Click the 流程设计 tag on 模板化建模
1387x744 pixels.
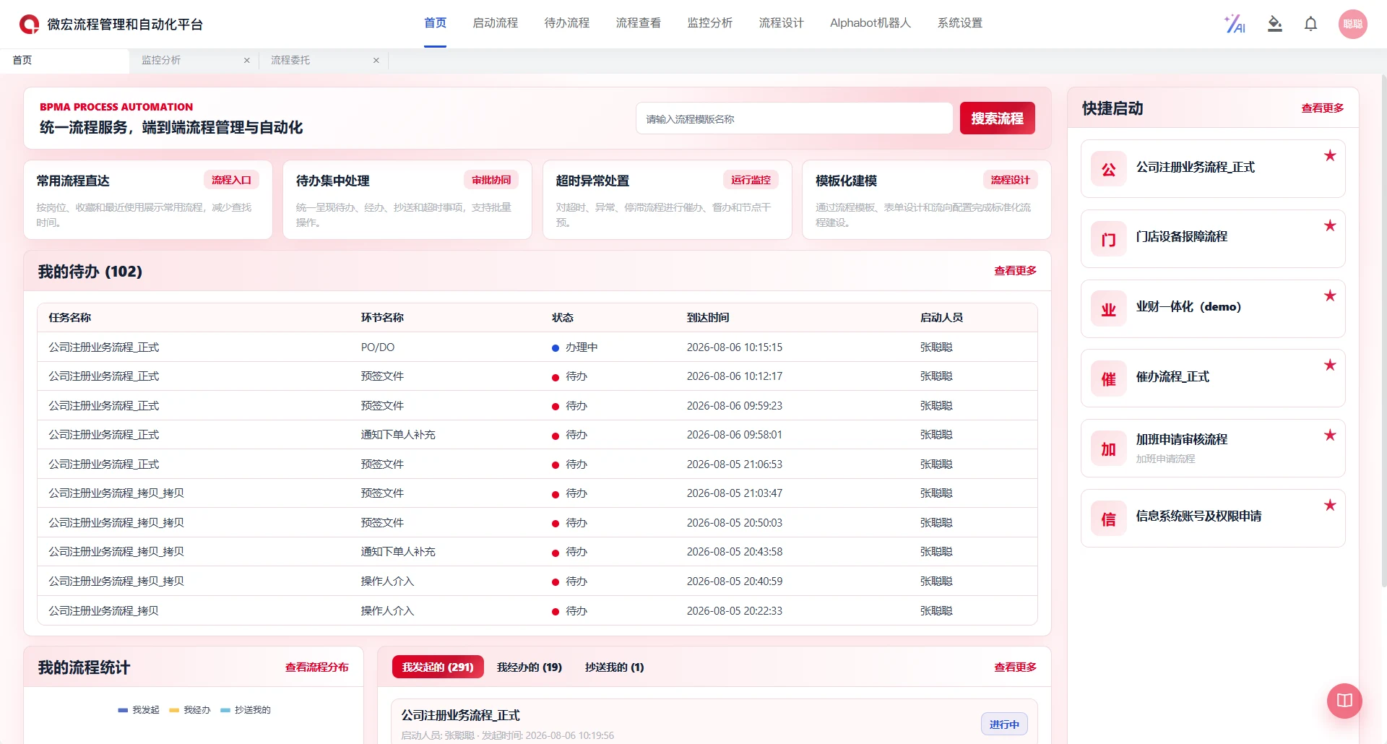pos(1010,180)
